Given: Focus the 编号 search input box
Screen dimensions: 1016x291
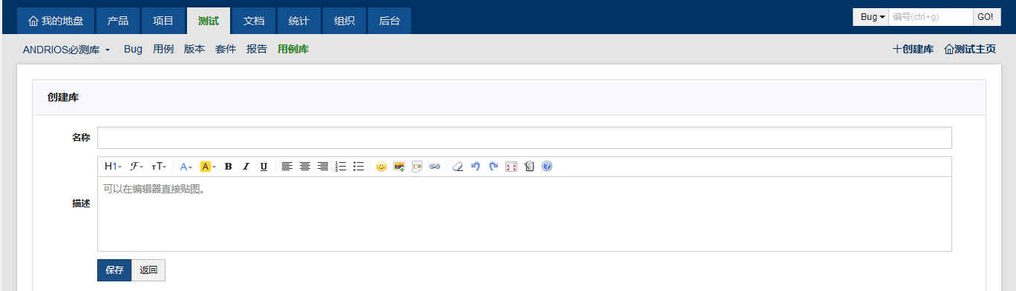Looking at the screenshot, I should [x=931, y=17].
